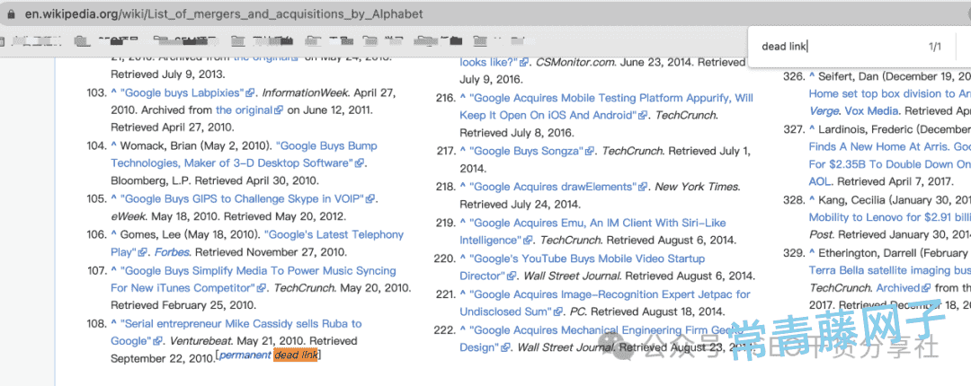Click external-link icon after 'Director"' in reference 220

[512, 276]
